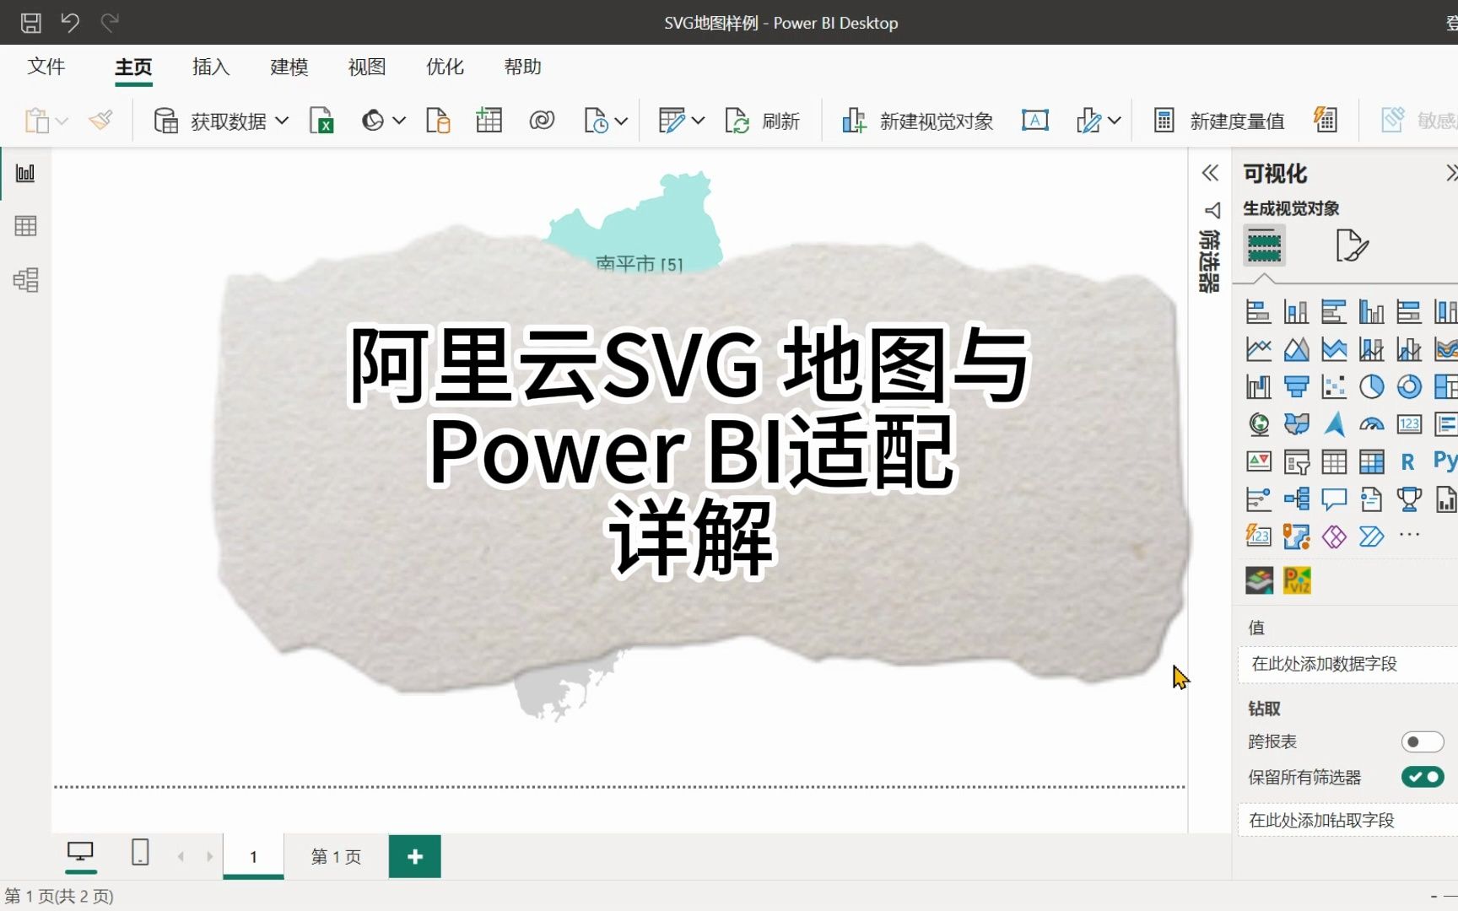Choose the Gauge visual

(1372, 424)
